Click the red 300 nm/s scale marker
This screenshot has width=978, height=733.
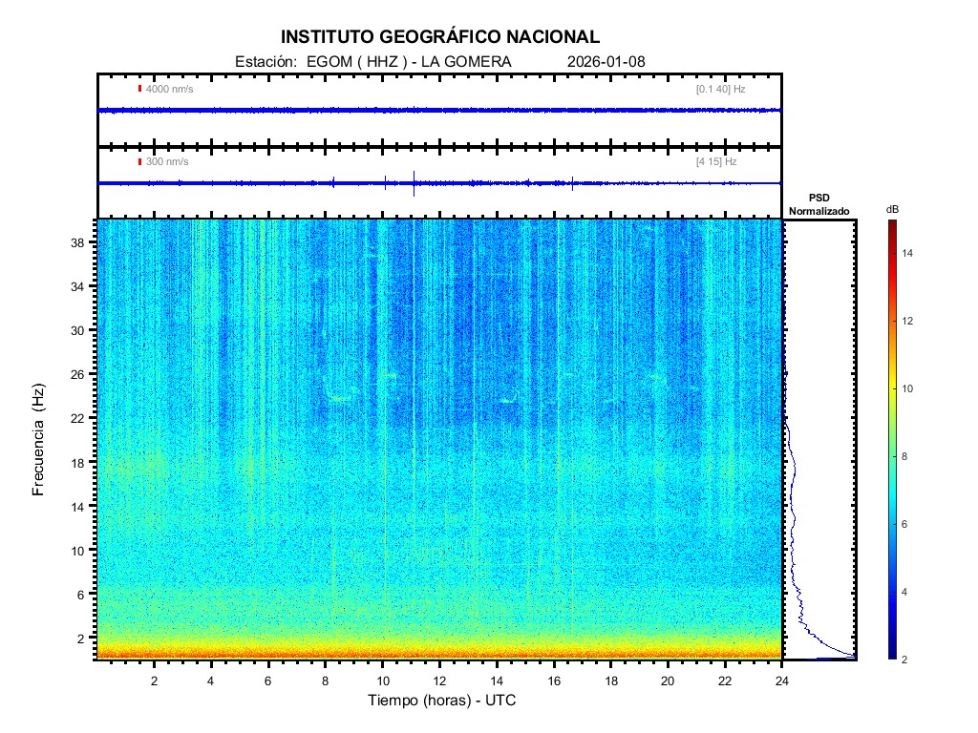tap(140, 161)
